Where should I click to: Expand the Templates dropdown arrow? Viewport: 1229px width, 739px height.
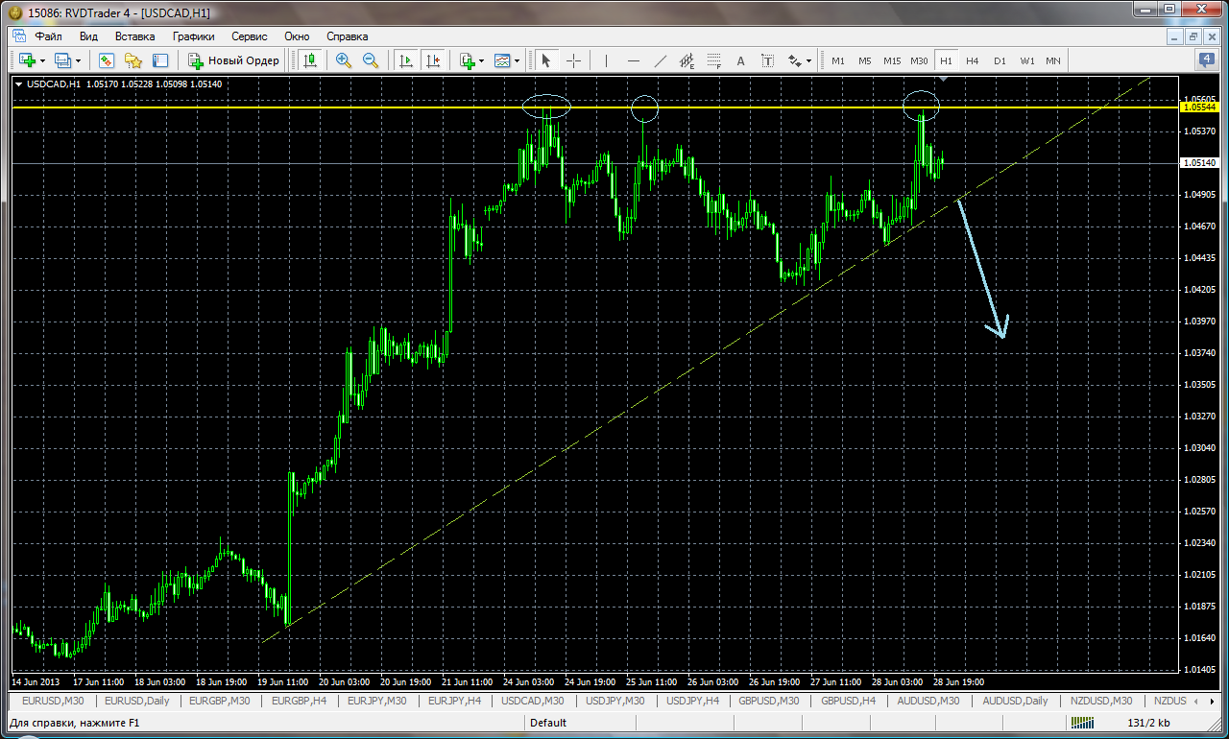pos(517,60)
